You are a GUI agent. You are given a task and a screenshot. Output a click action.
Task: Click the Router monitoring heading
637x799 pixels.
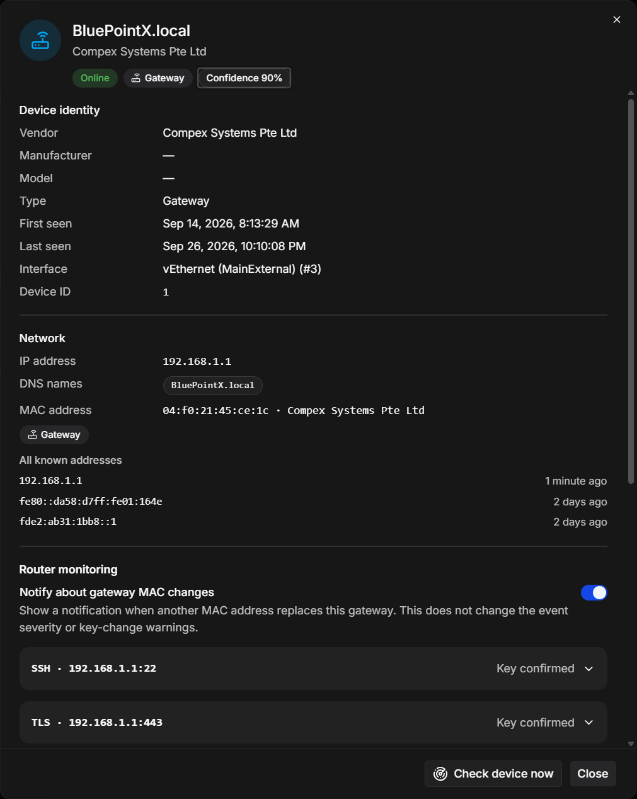tap(69, 570)
